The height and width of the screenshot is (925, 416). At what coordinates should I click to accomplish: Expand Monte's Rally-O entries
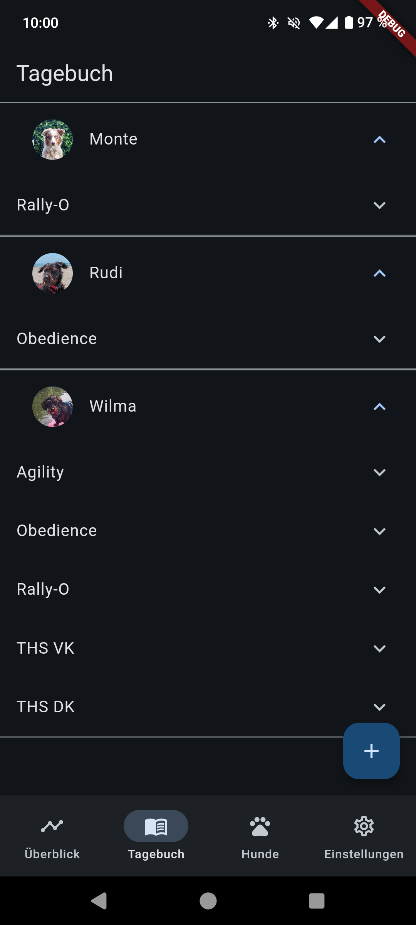coord(379,205)
